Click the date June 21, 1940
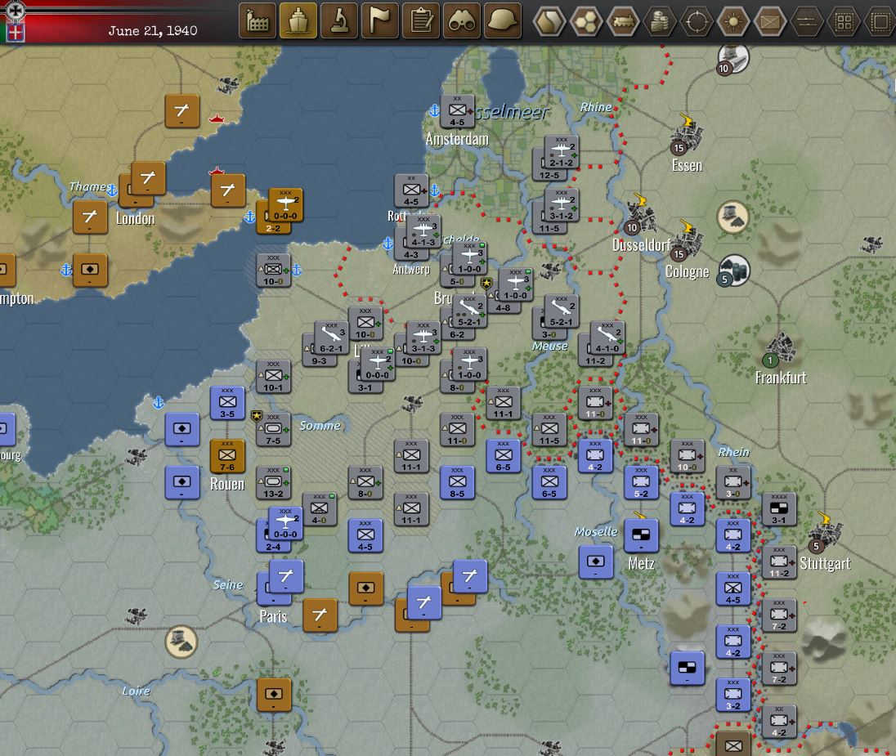The height and width of the screenshot is (756, 896). point(153,31)
